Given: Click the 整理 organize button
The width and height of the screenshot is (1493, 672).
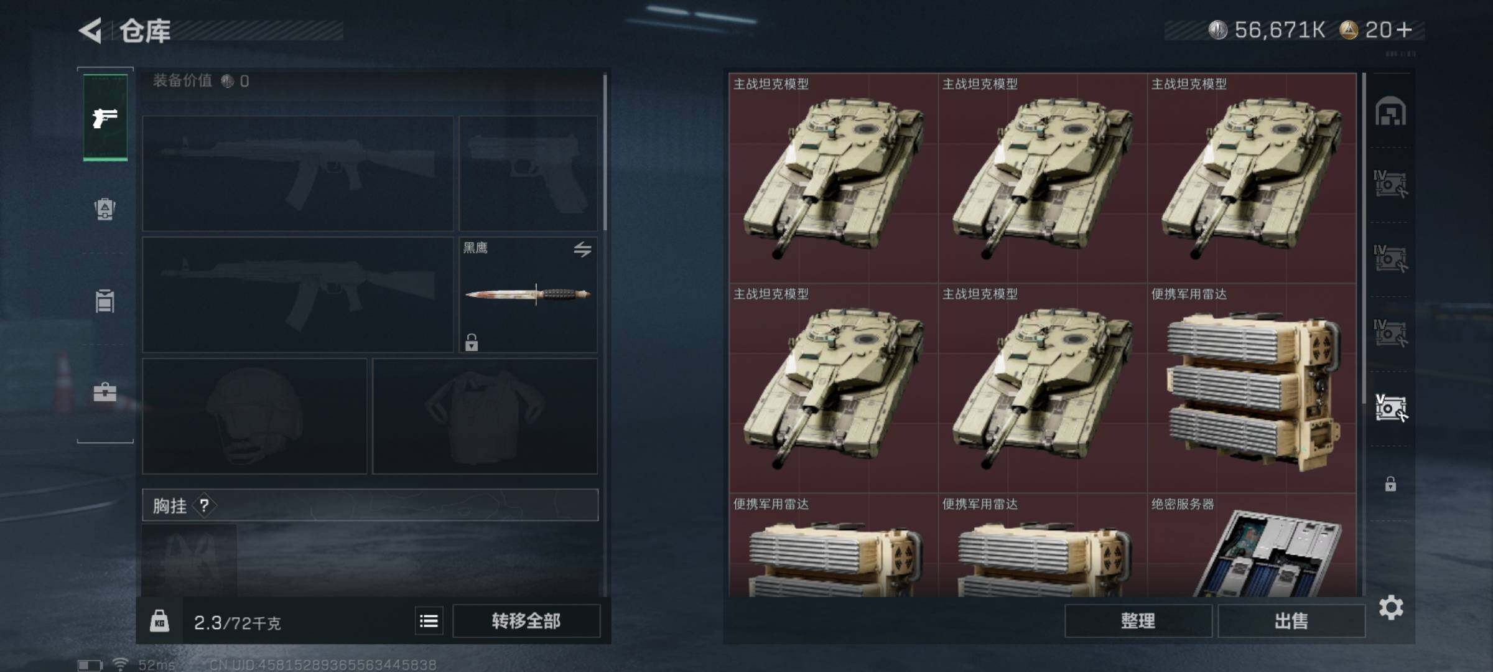Looking at the screenshot, I should [1138, 621].
